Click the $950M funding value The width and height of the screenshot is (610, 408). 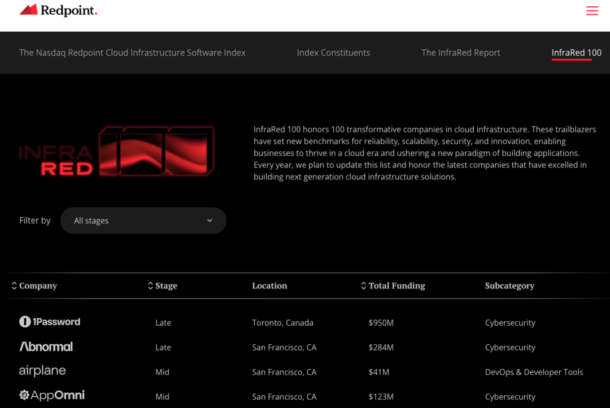point(381,323)
